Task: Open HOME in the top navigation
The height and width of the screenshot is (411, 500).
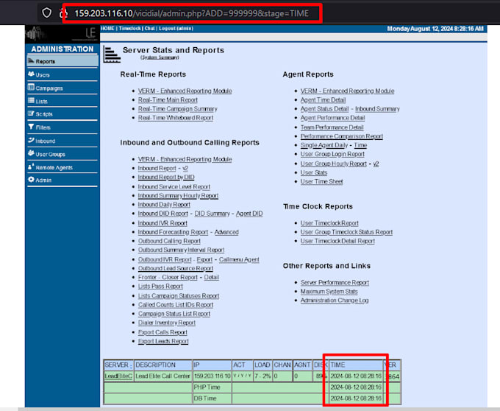Action: coord(108,29)
